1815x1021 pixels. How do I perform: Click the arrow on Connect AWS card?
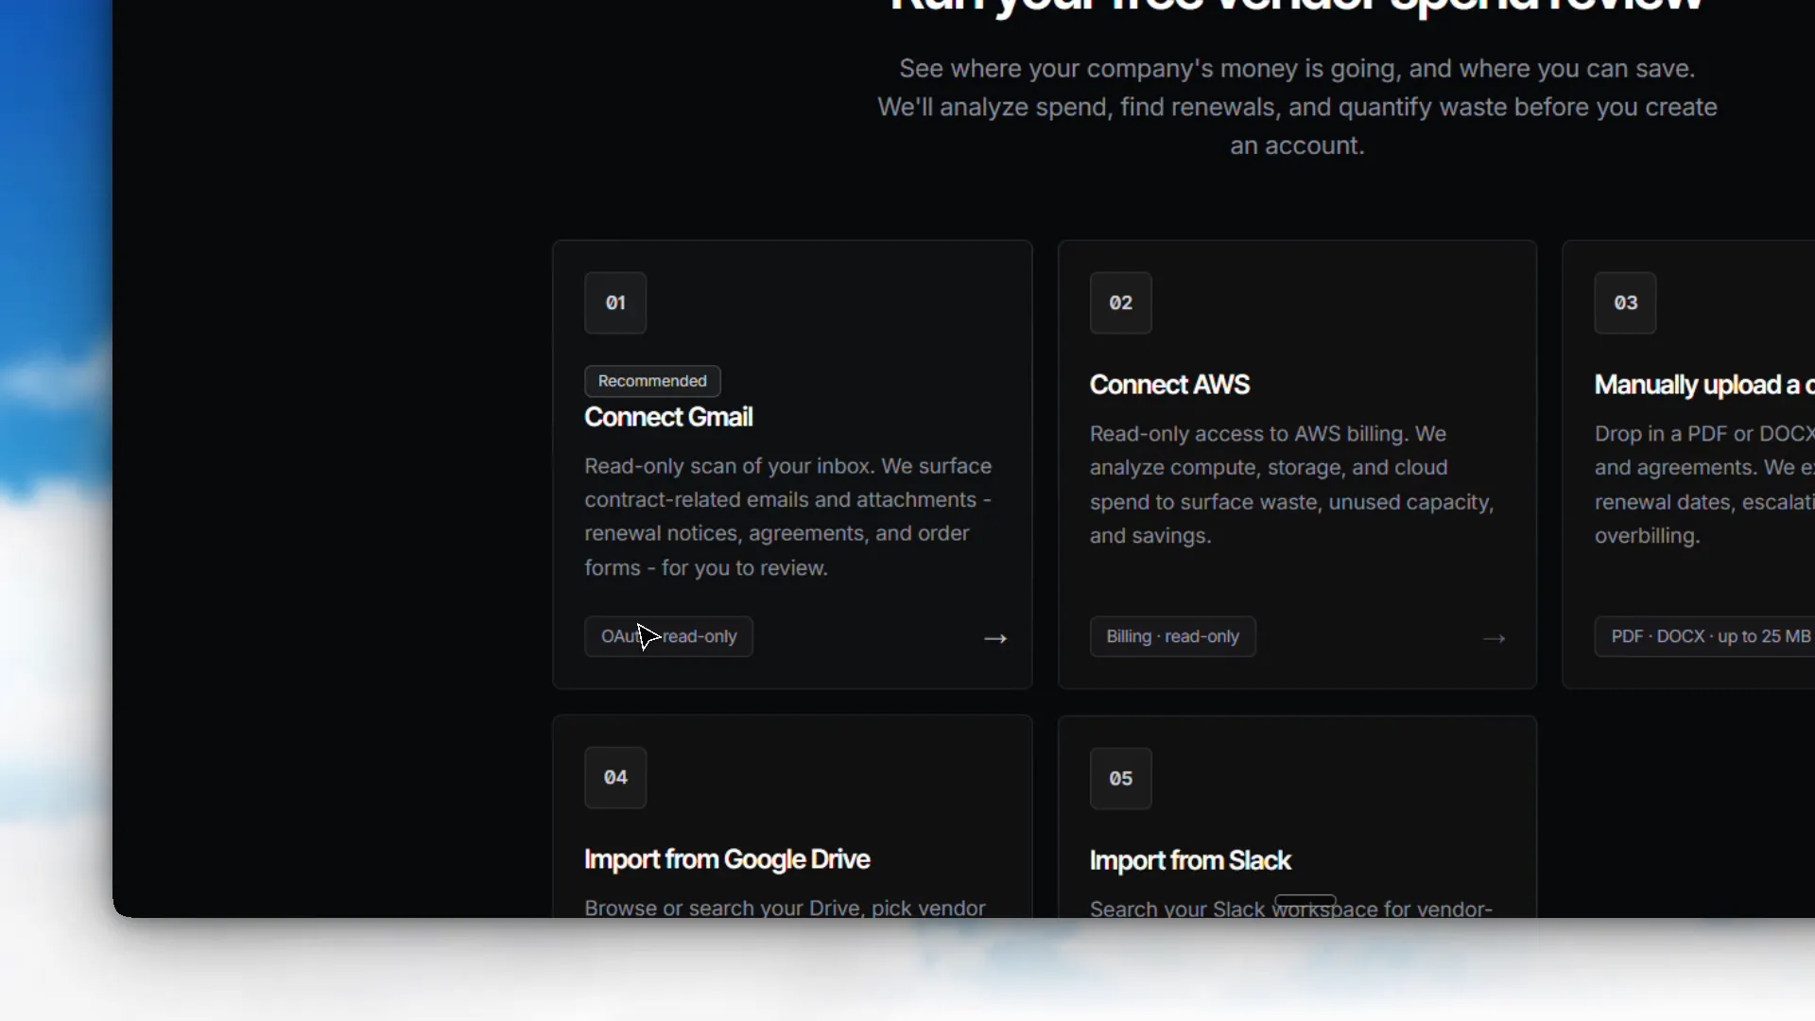pos(1494,639)
